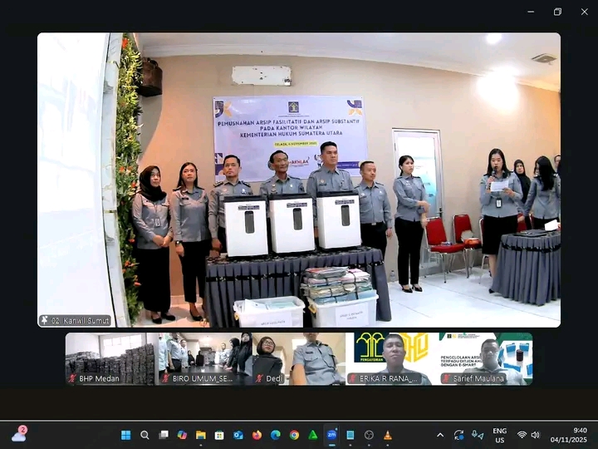Click the microphone icon in system tray
The image size is (598, 449).
point(477,435)
